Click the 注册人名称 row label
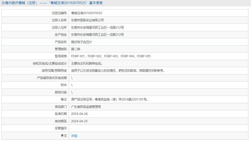The height and width of the screenshot is (142, 251). click(59, 20)
